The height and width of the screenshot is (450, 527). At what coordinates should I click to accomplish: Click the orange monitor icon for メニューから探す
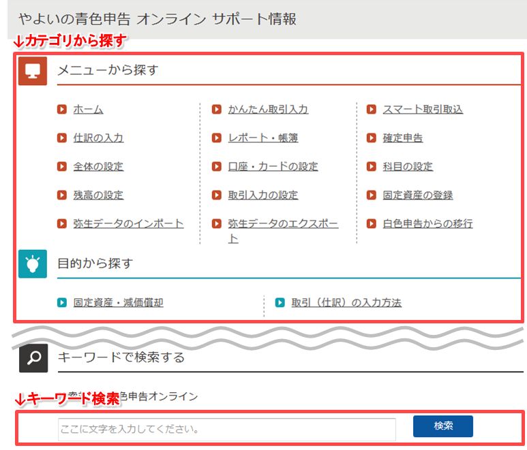33,71
